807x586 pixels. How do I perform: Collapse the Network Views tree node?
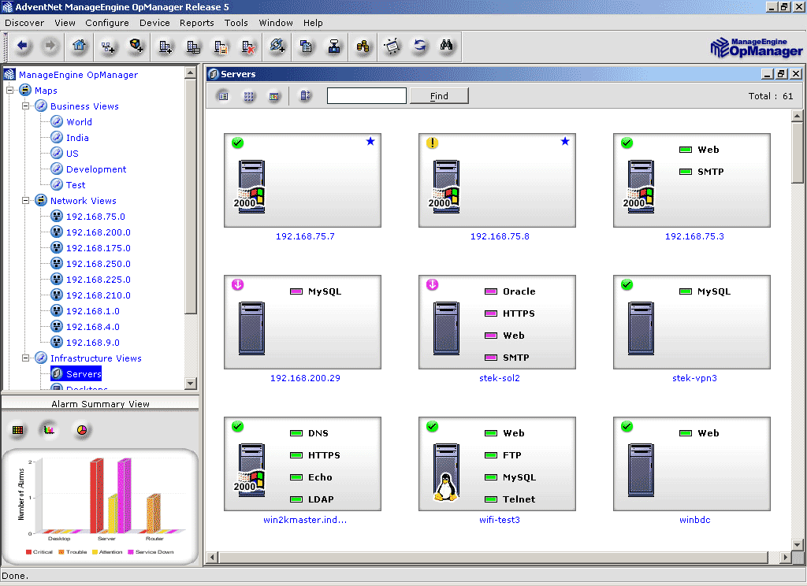(x=25, y=201)
